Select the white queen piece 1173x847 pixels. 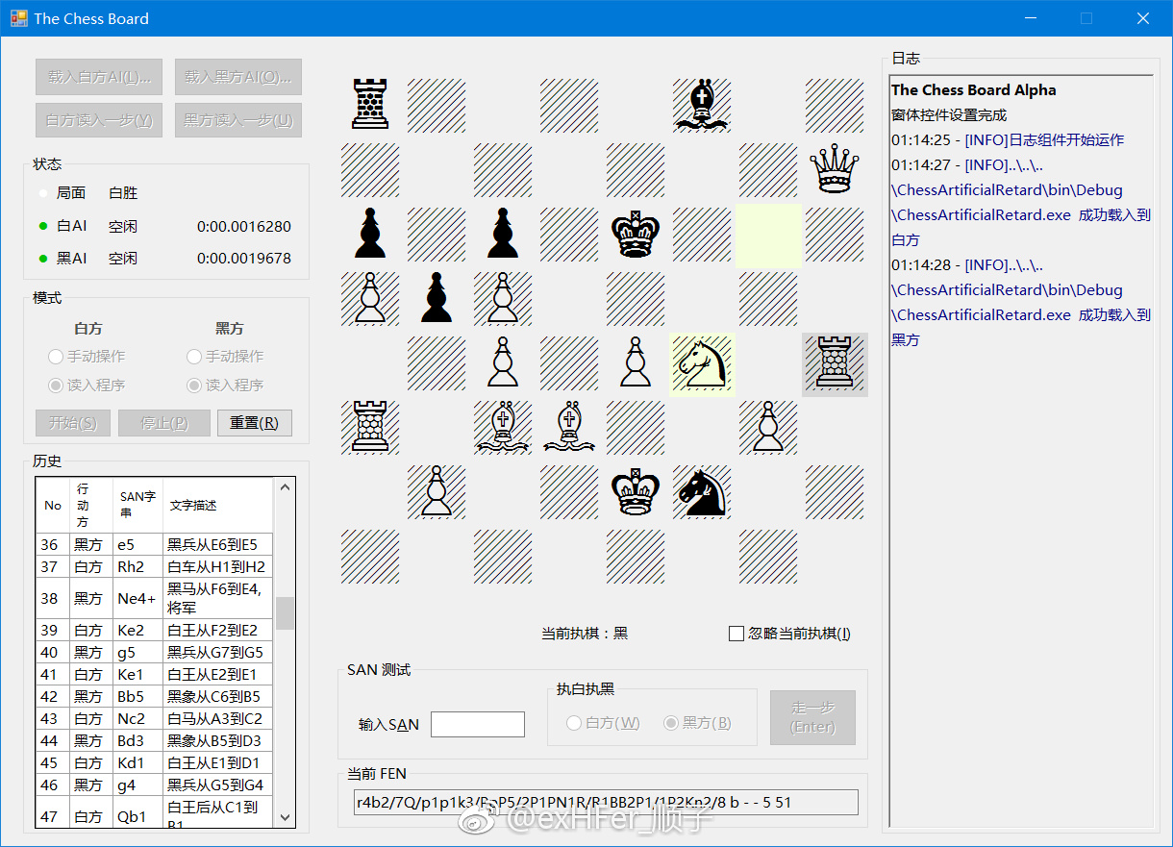pos(835,171)
